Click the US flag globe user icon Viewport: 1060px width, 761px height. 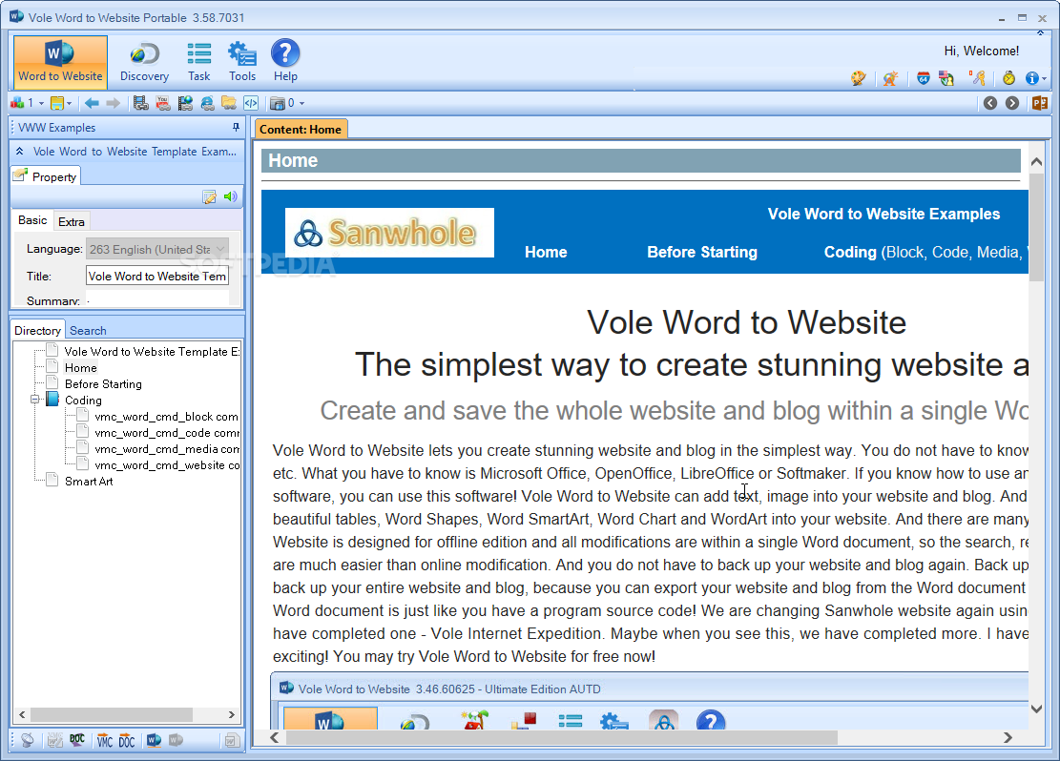946,78
